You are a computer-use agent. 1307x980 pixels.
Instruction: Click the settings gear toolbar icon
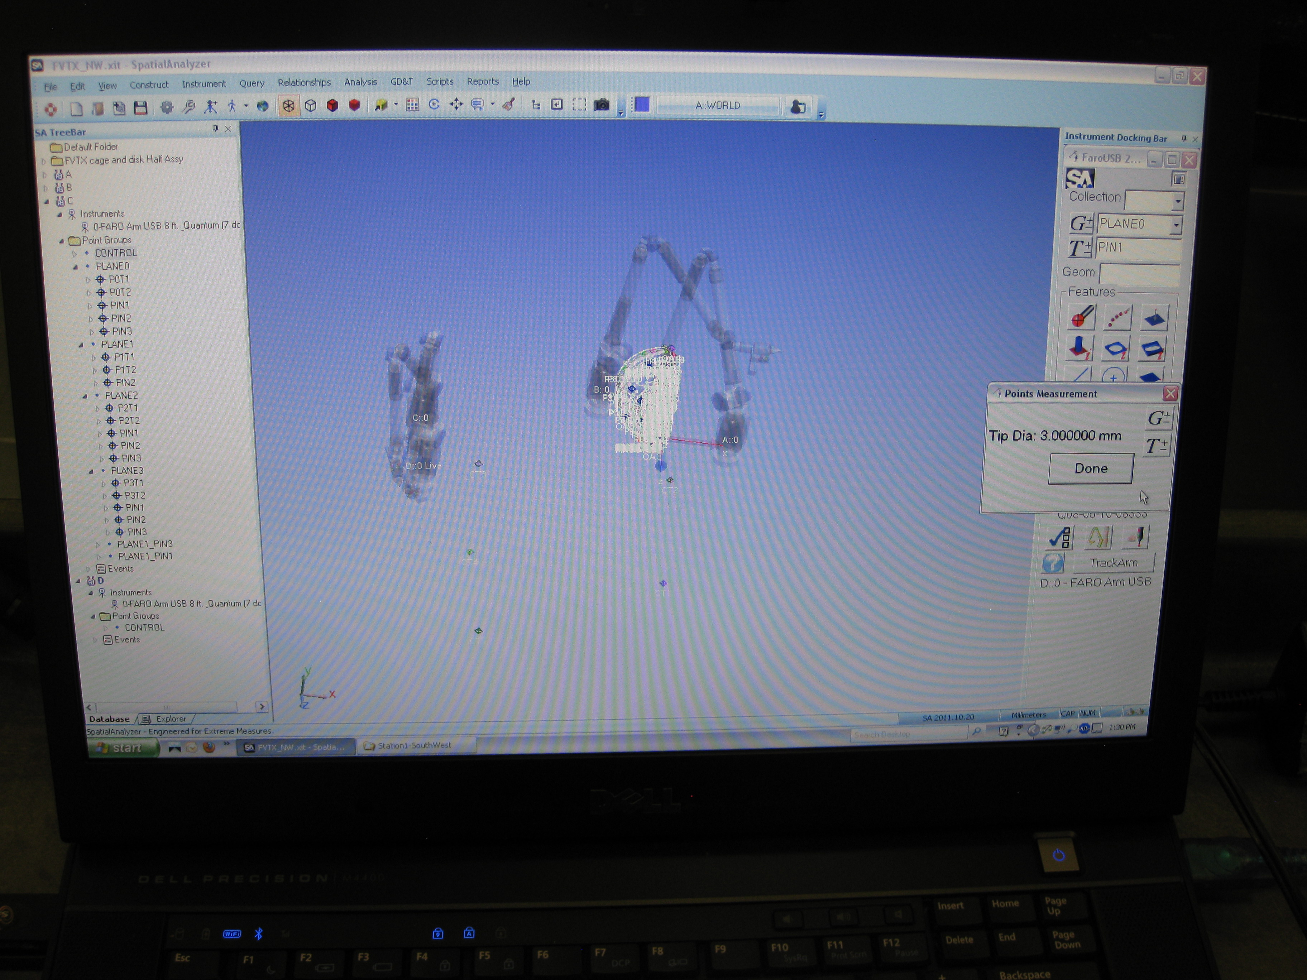167,107
